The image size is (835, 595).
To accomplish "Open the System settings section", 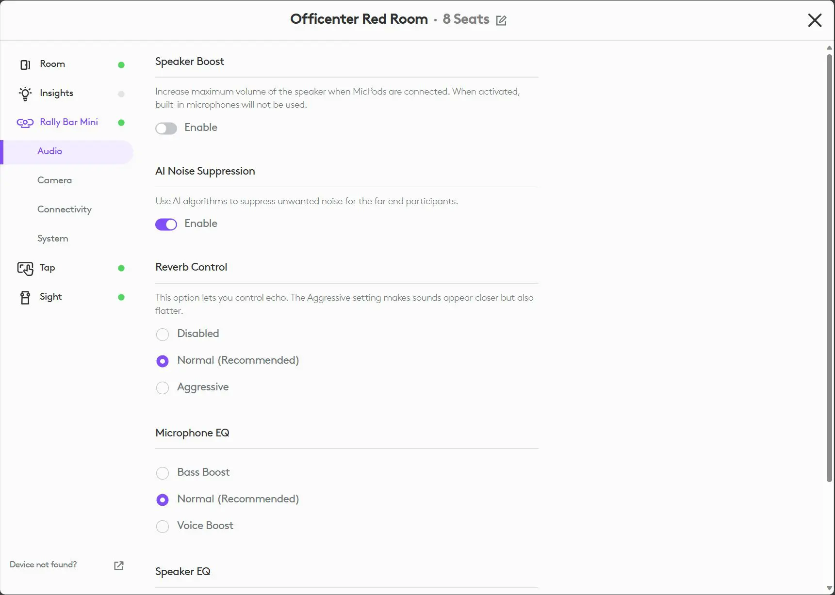I will (x=53, y=239).
